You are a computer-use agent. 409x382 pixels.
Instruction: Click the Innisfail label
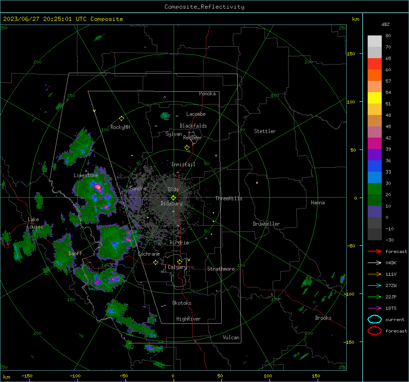(x=183, y=164)
